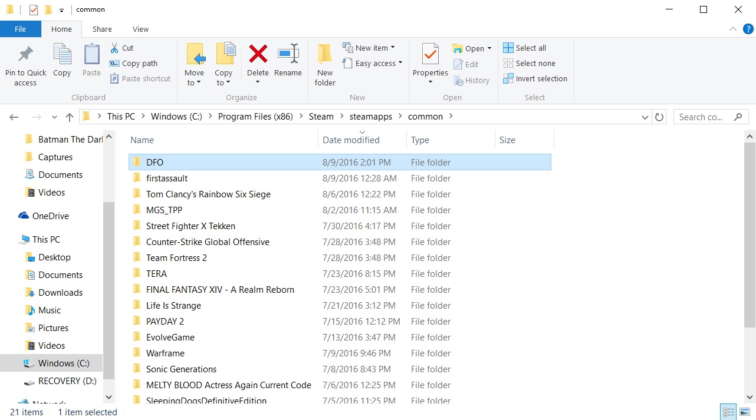Sort by the Type column header
This screenshot has height=420, width=756.
(x=451, y=140)
